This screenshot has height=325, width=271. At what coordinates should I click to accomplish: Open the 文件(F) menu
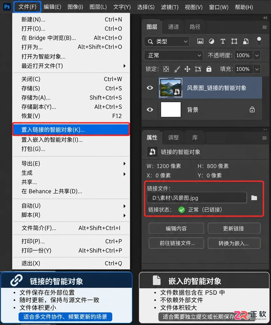tap(27, 7)
